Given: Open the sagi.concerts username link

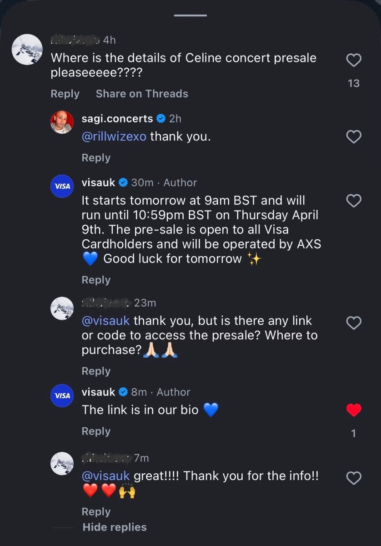Looking at the screenshot, I should (117, 119).
